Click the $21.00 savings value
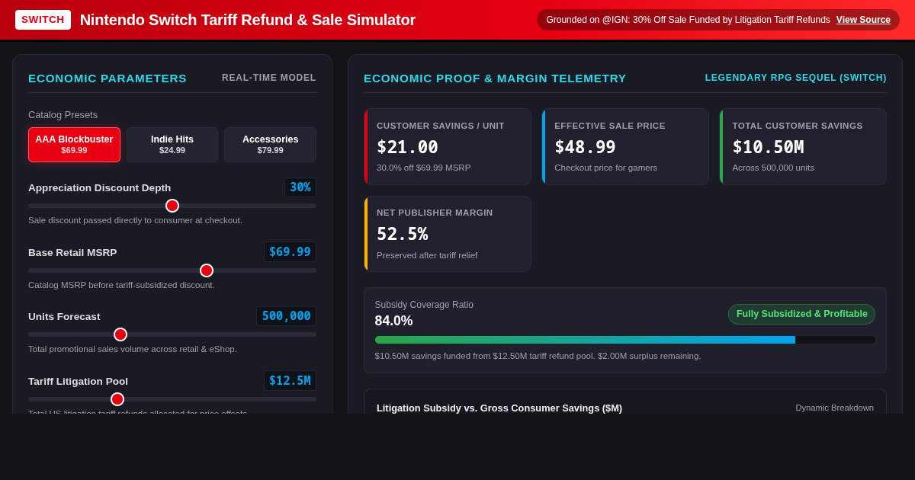The width and height of the screenshot is (915, 480). coord(407,147)
